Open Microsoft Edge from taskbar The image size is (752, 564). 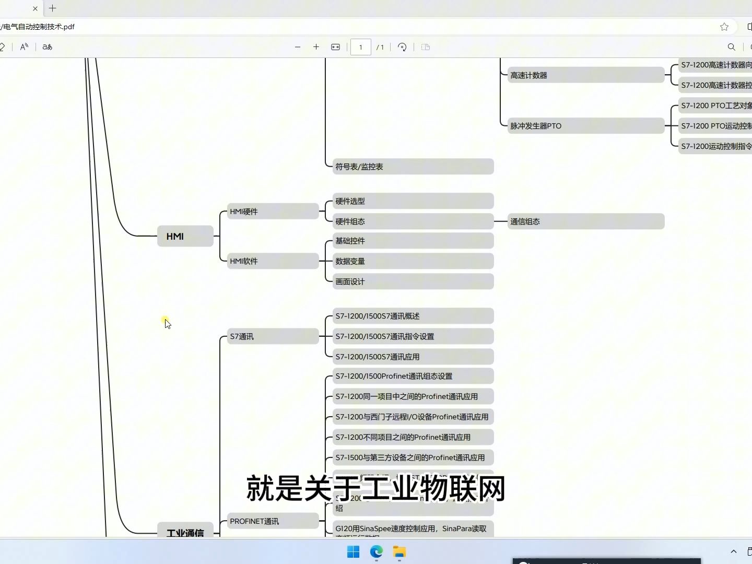(377, 552)
